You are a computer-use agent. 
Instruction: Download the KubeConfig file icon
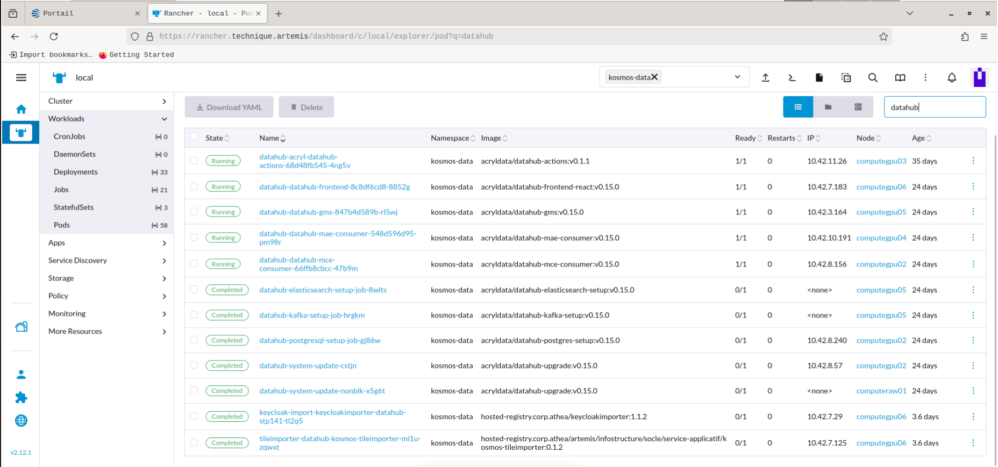[x=819, y=78]
